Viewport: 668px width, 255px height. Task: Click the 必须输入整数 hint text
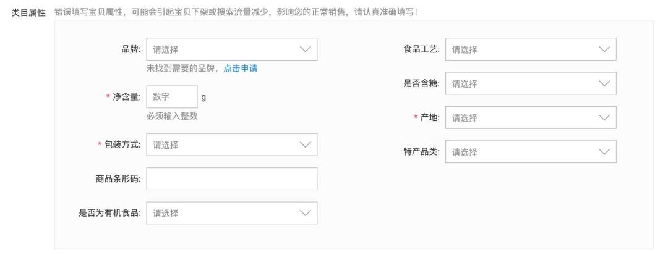[x=172, y=116]
